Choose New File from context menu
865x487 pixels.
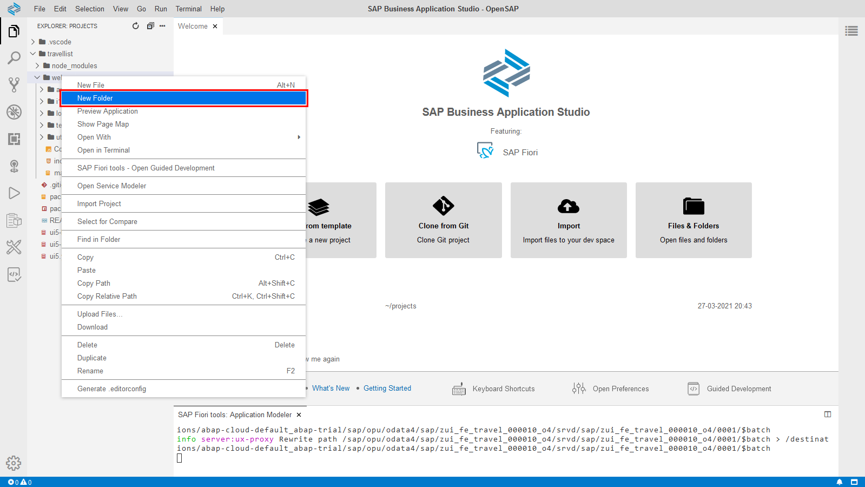[x=184, y=85]
